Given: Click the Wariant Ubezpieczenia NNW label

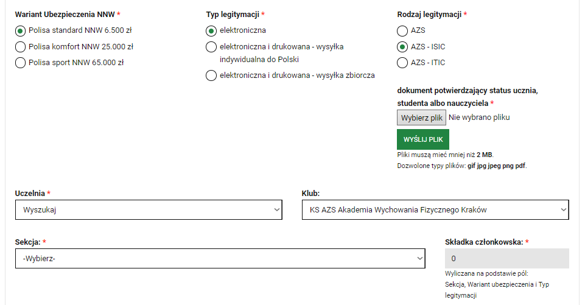Looking at the screenshot, I should pyautogui.click(x=65, y=15).
